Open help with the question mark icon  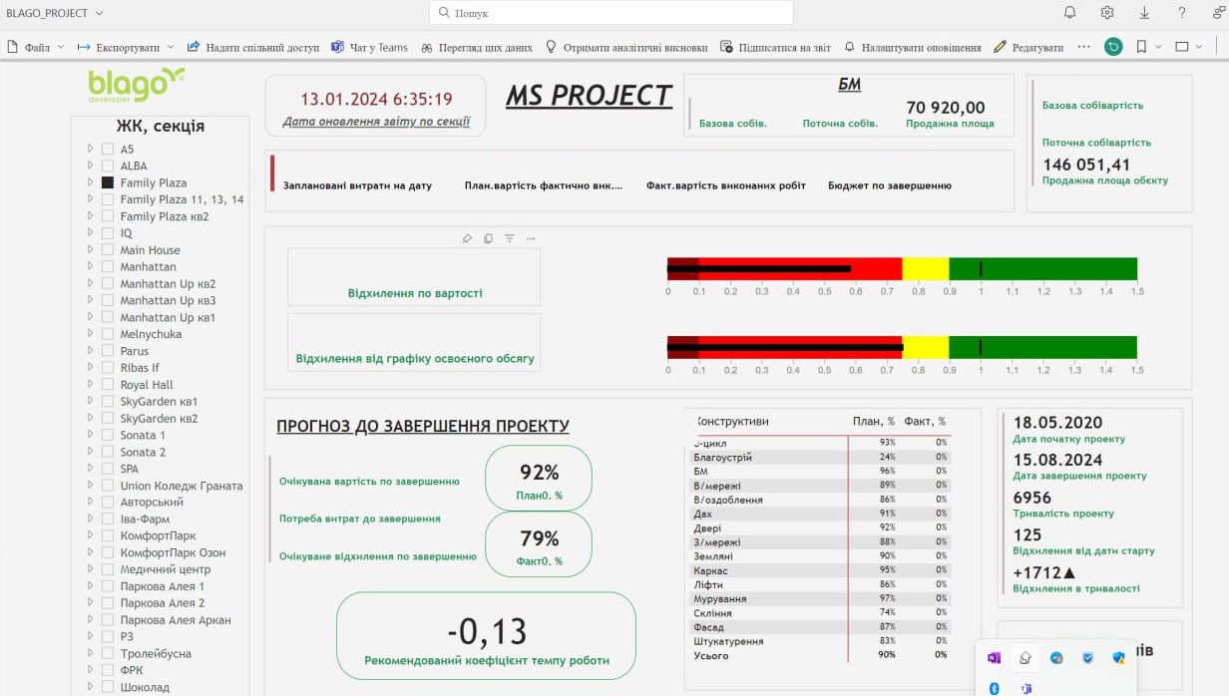[1182, 13]
